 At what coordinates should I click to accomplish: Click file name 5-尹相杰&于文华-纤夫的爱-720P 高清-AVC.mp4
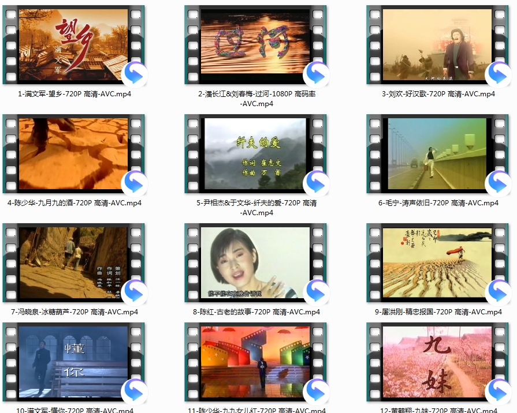pos(256,208)
